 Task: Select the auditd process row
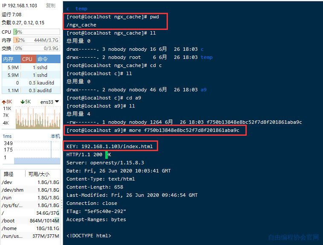[31, 90]
